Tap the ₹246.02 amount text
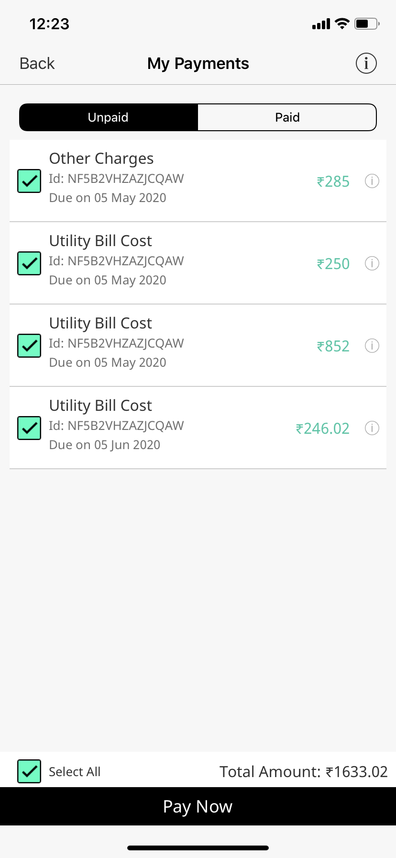 (x=322, y=428)
